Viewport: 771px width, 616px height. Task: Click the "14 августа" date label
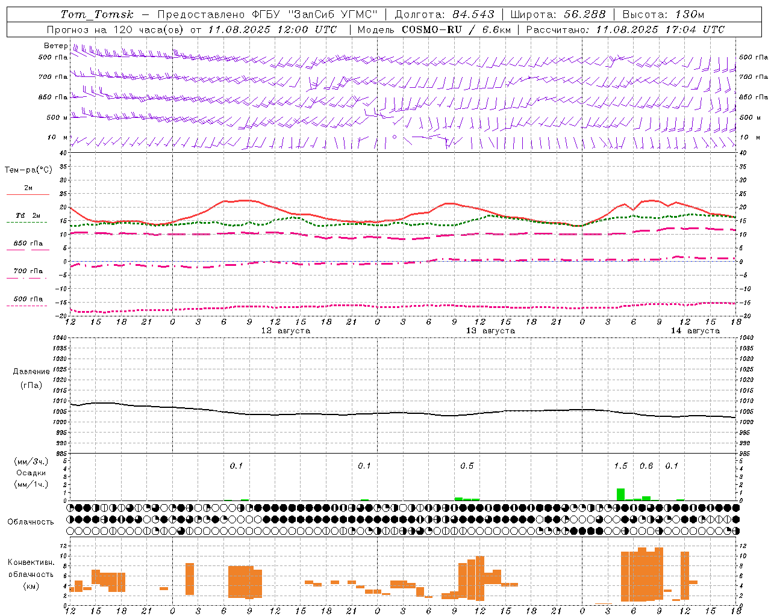click(695, 331)
